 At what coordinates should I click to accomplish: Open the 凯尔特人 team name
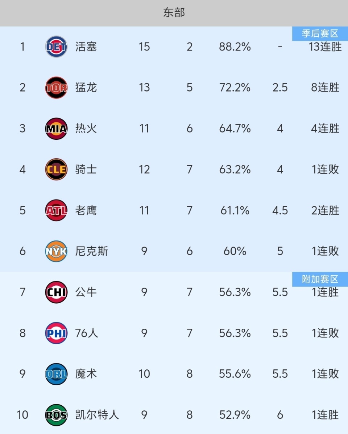[97, 415]
